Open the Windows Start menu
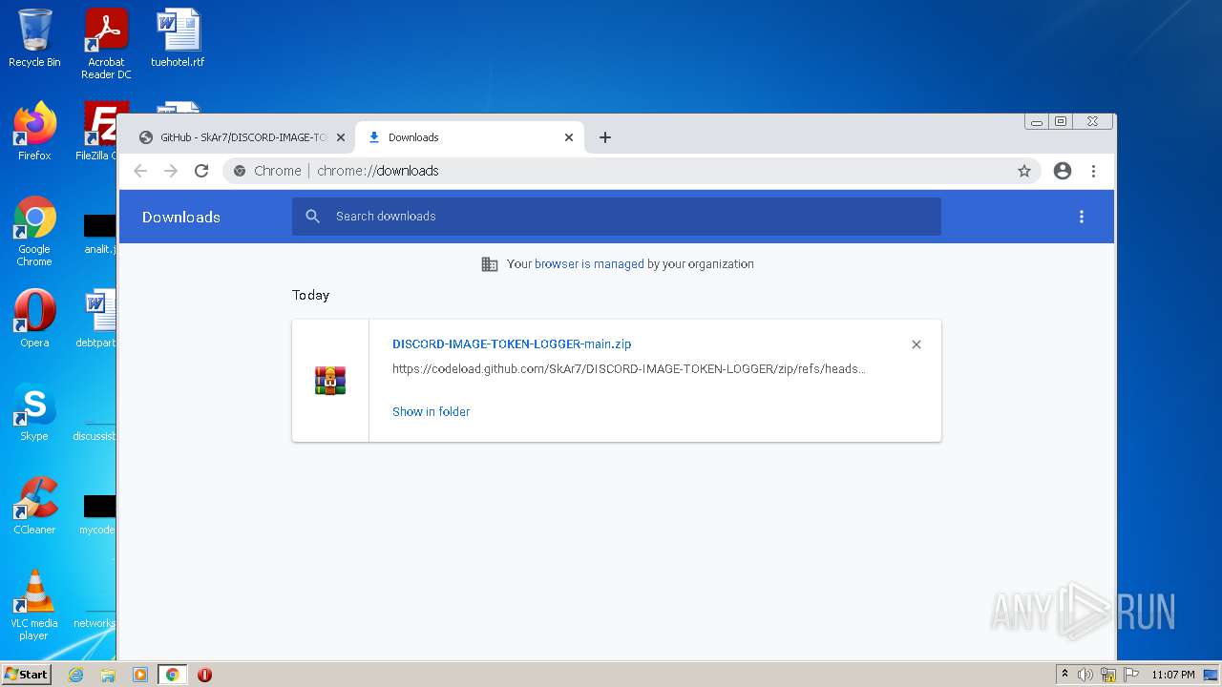1222x687 pixels. [26, 675]
